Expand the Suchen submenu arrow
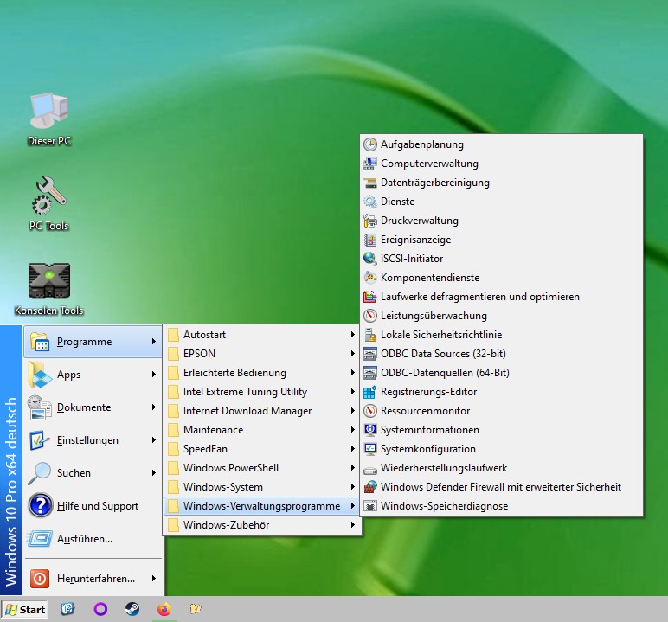Screen dimensions: 668x622 click(x=154, y=473)
